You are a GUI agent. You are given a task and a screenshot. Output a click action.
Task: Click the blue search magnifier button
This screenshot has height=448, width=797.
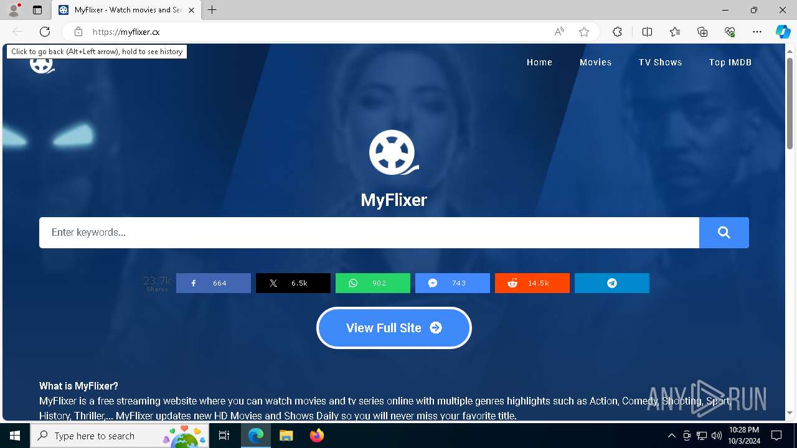[x=724, y=233]
